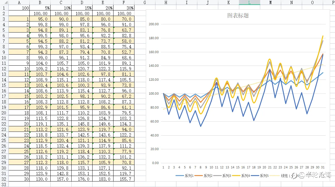Select row 33 header

(4, 184)
